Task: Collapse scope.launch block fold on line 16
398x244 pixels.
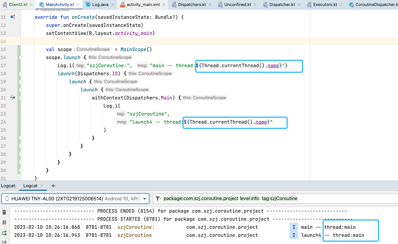Action: [21, 57]
